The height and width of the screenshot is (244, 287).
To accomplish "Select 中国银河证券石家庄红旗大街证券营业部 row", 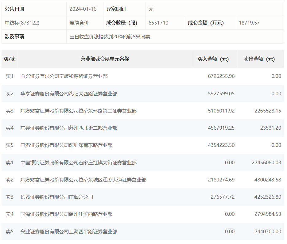I will [143, 162].
